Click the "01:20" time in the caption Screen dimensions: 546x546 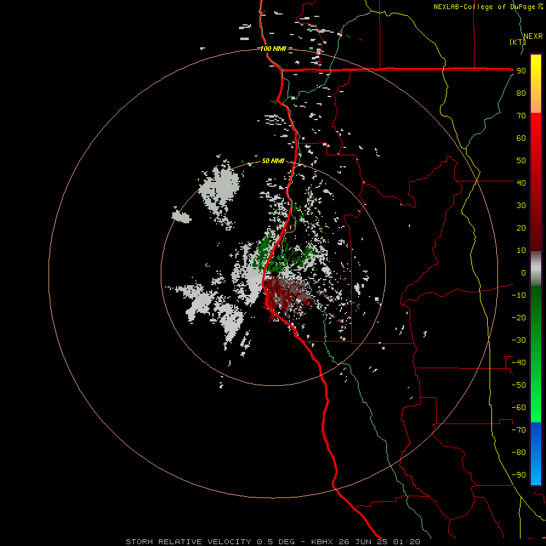coord(406,542)
